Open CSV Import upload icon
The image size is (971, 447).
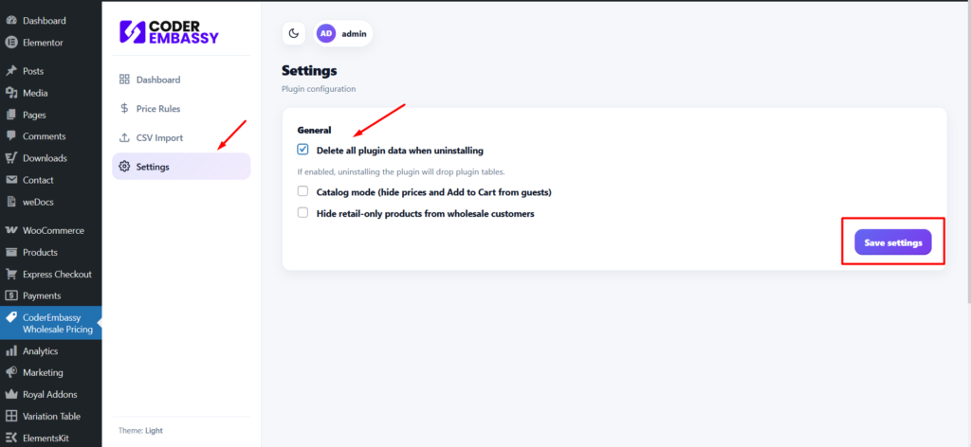point(124,137)
